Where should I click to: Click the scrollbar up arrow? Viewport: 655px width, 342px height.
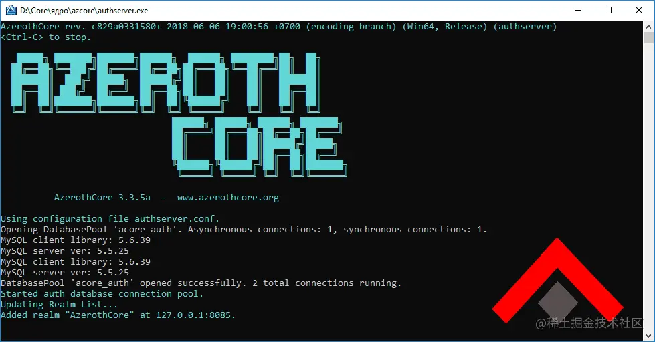coord(648,26)
